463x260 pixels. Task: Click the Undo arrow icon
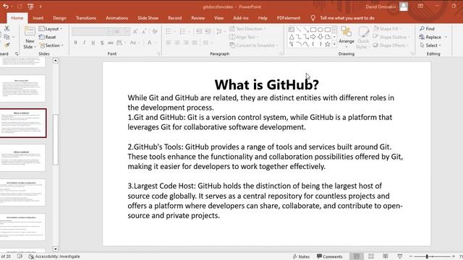click(x=6, y=6)
